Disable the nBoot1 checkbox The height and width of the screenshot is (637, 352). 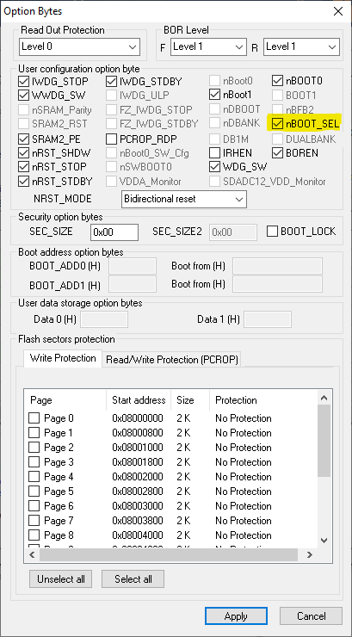coord(215,95)
